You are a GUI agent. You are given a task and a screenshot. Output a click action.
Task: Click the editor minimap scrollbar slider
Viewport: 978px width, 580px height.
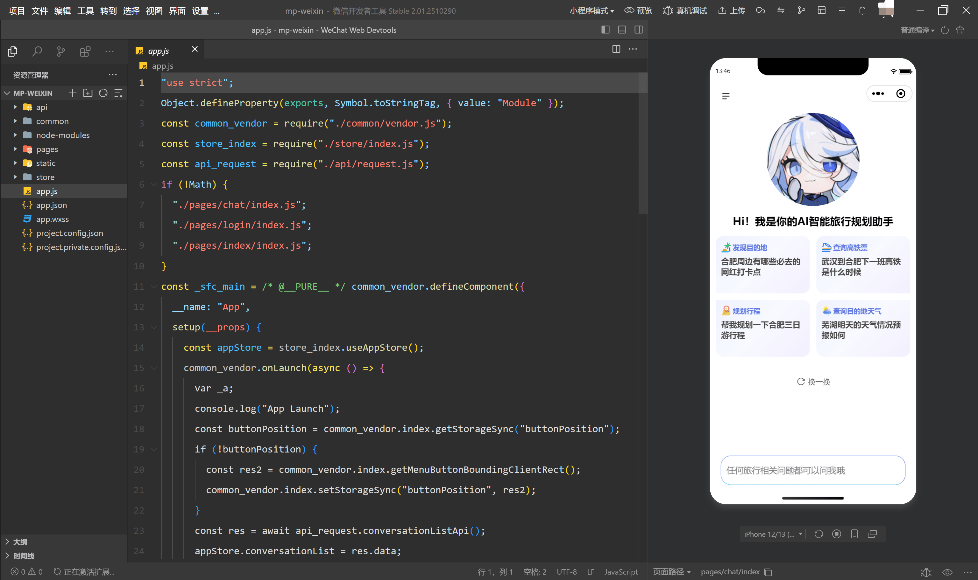pyautogui.click(x=642, y=143)
